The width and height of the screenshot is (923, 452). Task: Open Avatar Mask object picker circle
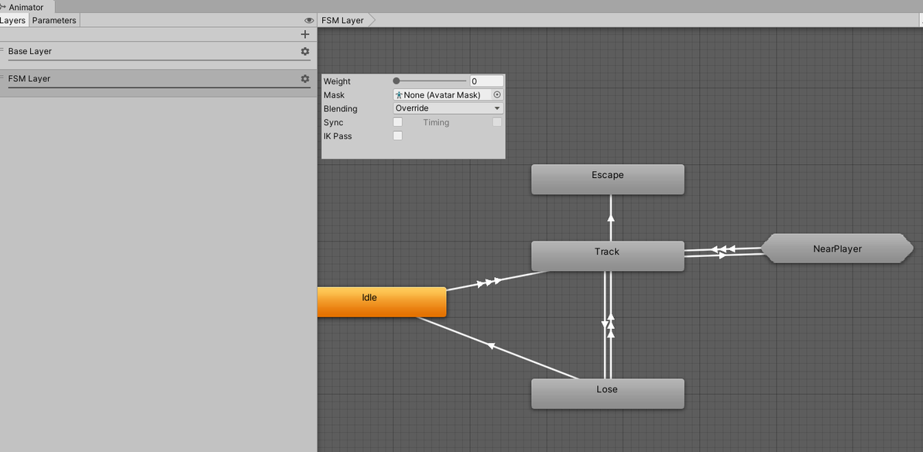497,94
